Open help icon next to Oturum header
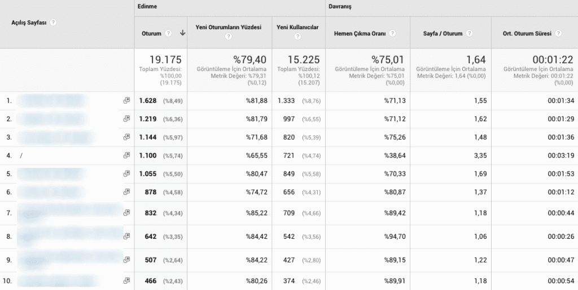The width and height of the screenshot is (578, 290). (168, 34)
